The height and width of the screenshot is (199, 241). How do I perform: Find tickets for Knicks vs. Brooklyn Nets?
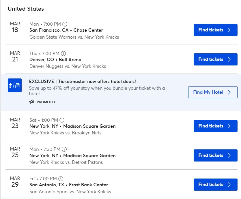(x=216, y=126)
